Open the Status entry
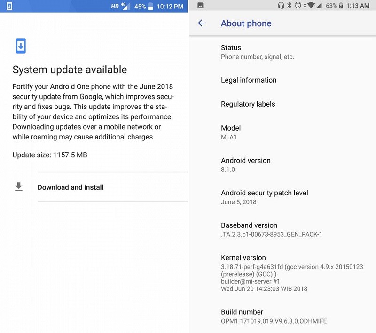376x333 pixels. [x=282, y=52]
